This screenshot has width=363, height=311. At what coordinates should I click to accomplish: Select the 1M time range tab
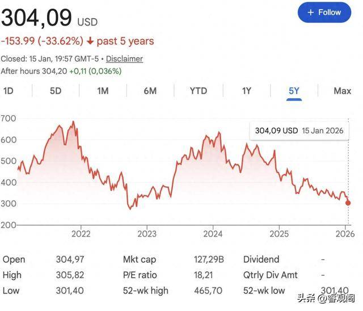click(103, 91)
